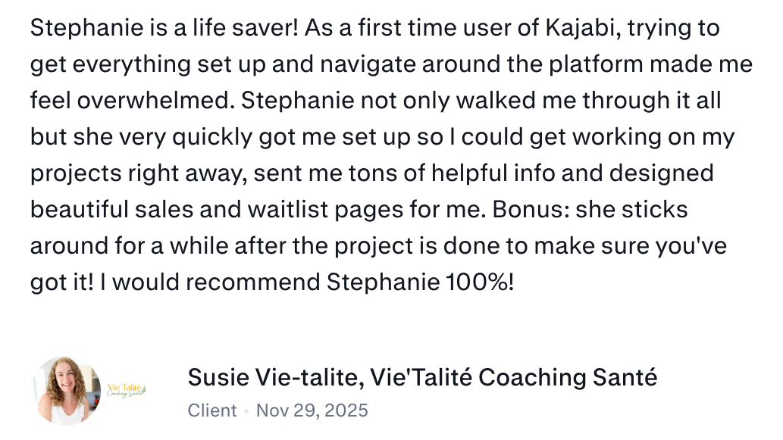
Task: Click the opening words 'Stephanie is a life saver!'
Action: (x=164, y=28)
